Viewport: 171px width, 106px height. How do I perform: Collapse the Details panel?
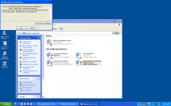(x=38, y=97)
